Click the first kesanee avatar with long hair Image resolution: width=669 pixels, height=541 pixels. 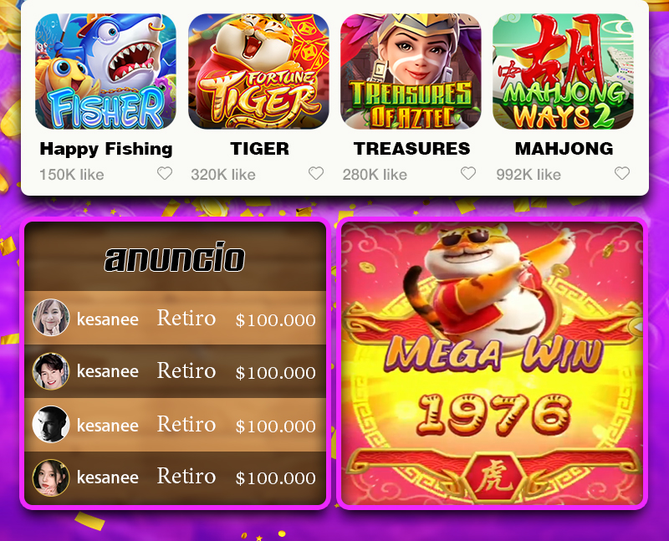pos(51,318)
